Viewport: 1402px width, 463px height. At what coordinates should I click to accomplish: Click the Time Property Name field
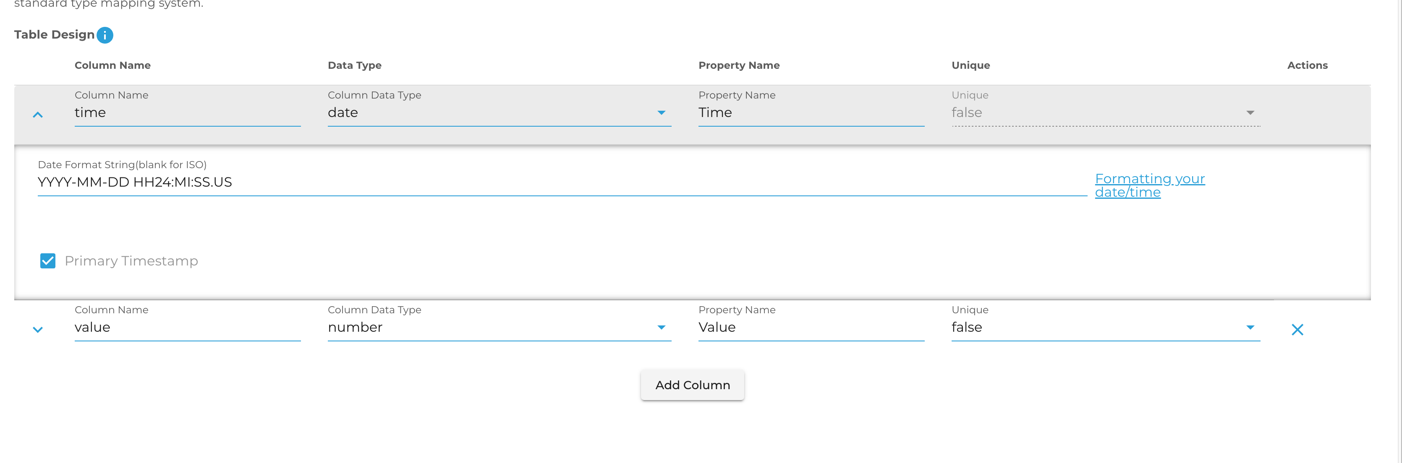tap(811, 113)
